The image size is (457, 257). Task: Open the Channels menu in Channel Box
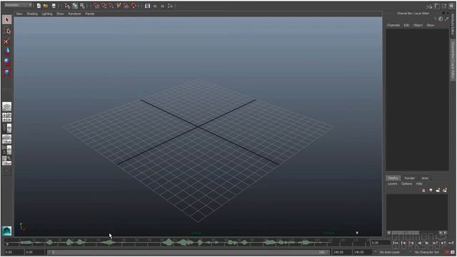pos(393,26)
